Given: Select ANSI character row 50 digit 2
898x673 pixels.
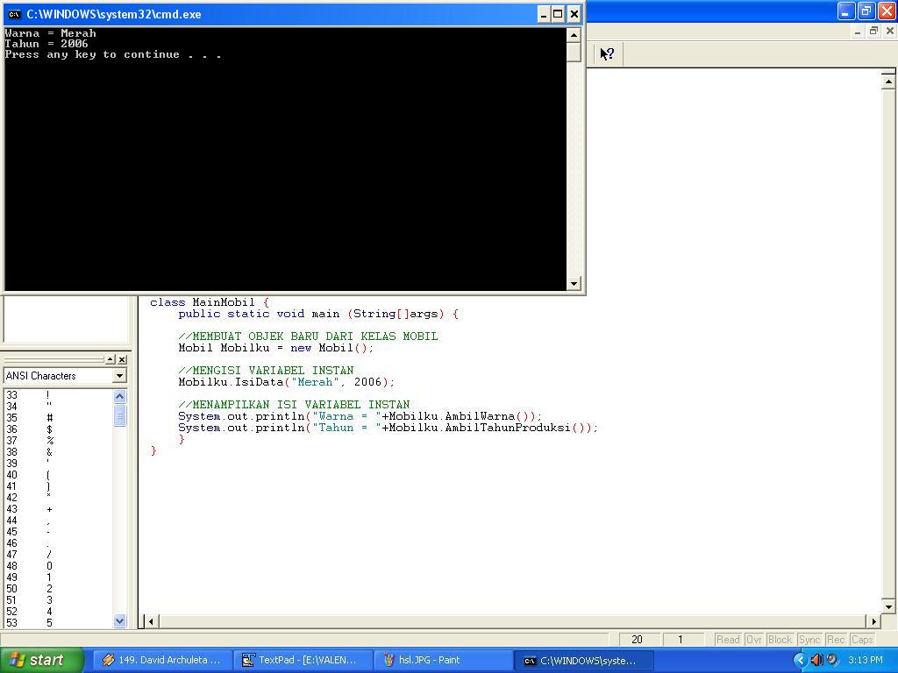Looking at the screenshot, I should click(57, 589).
